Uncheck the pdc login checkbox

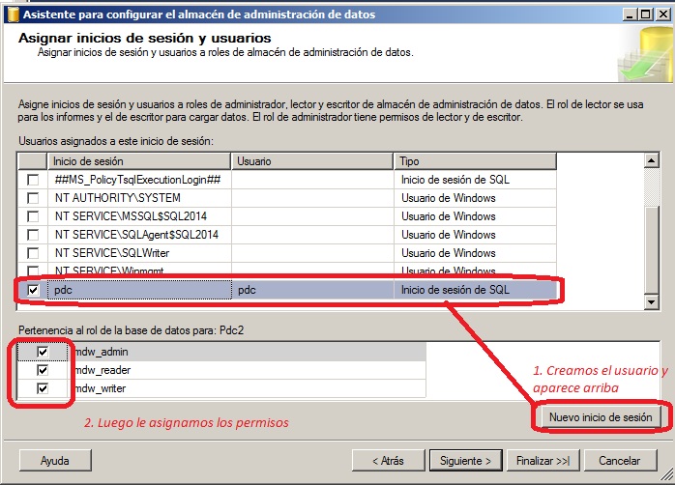(33, 290)
